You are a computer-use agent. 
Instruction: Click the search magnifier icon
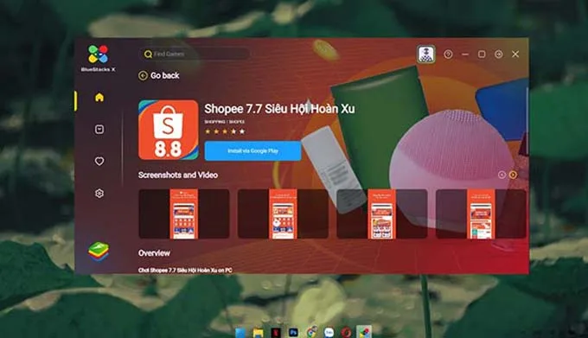148,54
